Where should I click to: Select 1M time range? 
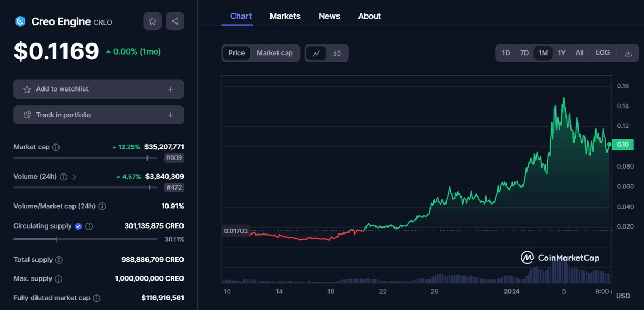coord(543,53)
